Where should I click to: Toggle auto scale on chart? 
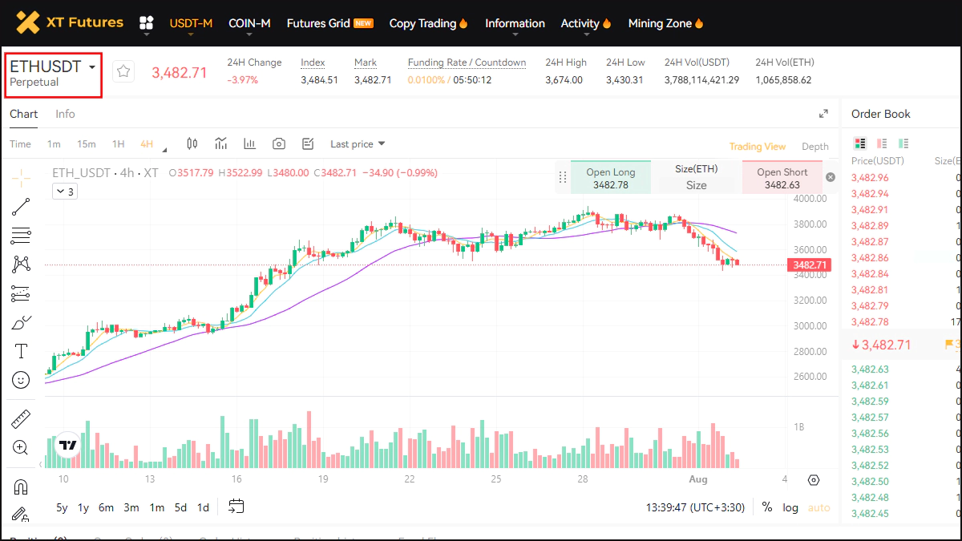819,507
